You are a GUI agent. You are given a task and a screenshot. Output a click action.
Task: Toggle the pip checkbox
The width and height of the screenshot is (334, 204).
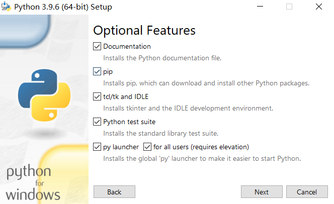[x=97, y=71]
